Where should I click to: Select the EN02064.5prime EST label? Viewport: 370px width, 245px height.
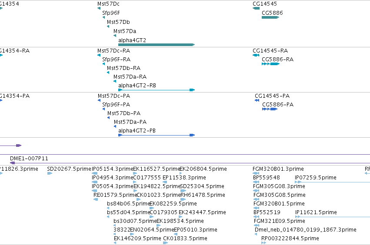tap(152, 230)
